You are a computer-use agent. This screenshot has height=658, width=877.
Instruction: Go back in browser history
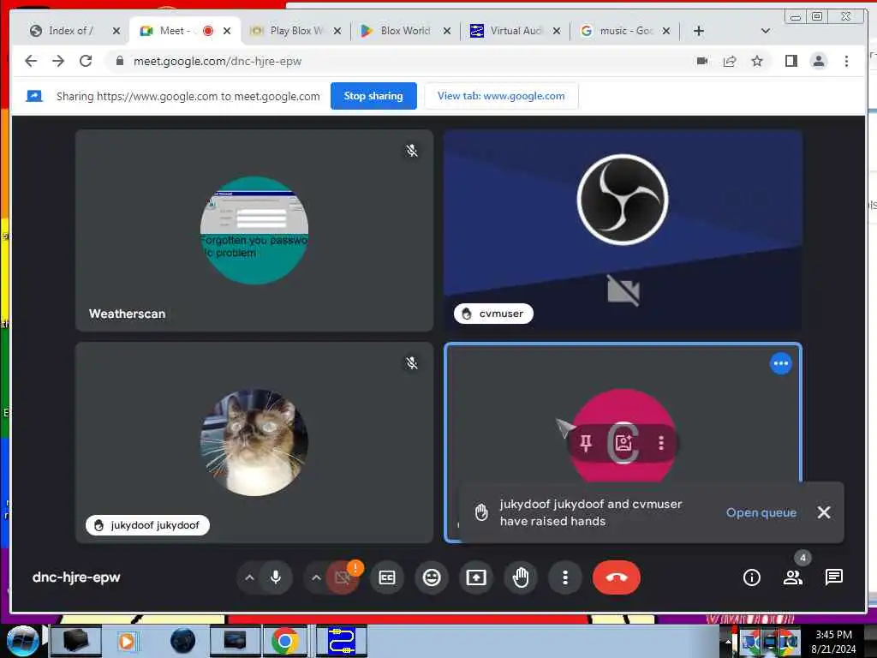tap(31, 61)
